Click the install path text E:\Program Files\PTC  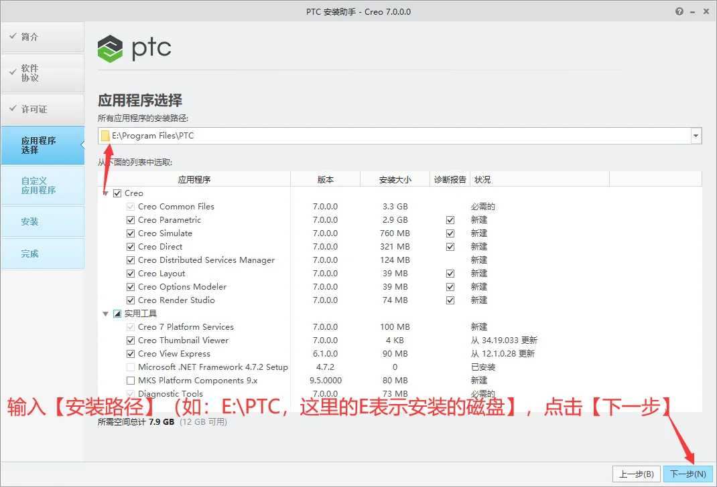coord(153,136)
